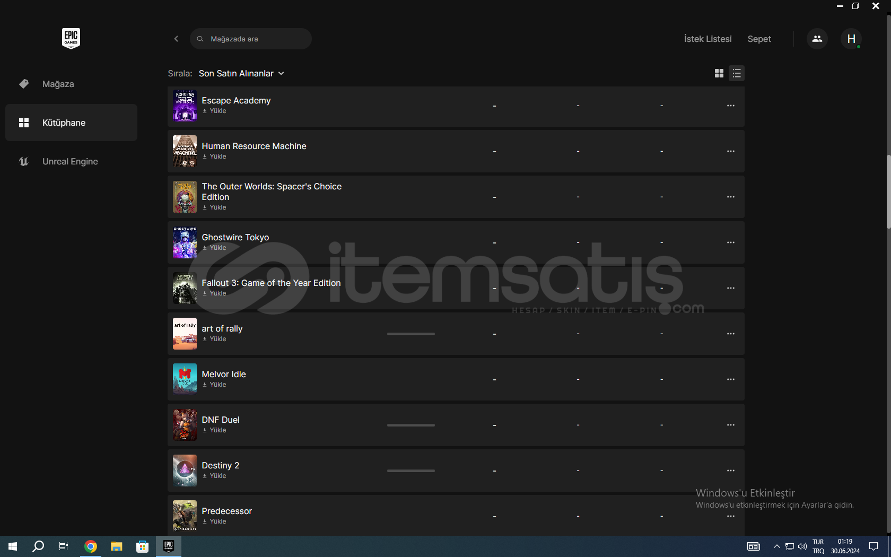Click the library vertical scrollbar

pos(888,192)
